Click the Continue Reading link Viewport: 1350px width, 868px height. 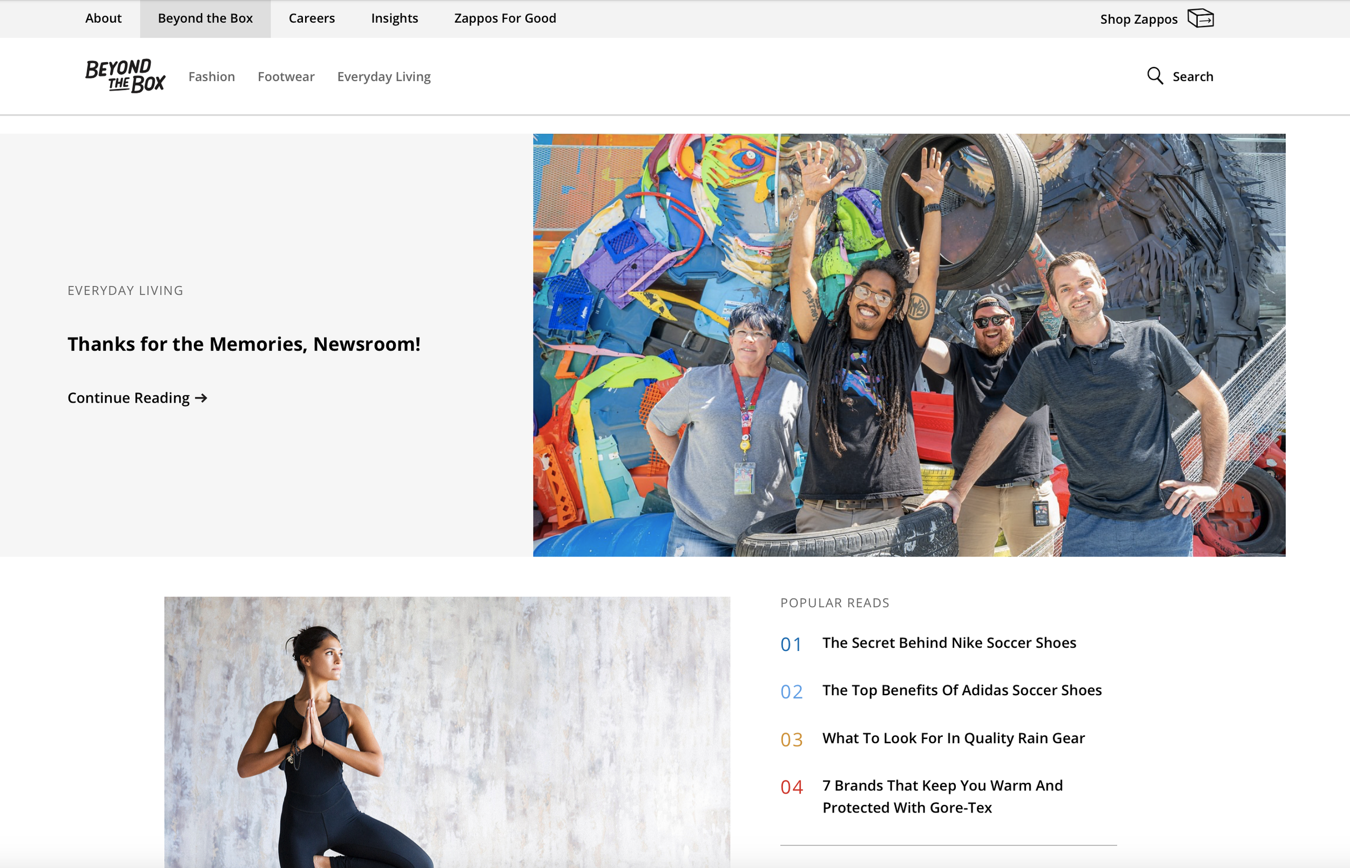click(x=129, y=398)
